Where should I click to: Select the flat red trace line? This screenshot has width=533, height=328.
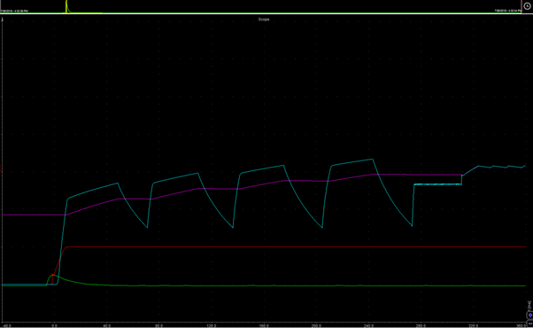[296, 247]
